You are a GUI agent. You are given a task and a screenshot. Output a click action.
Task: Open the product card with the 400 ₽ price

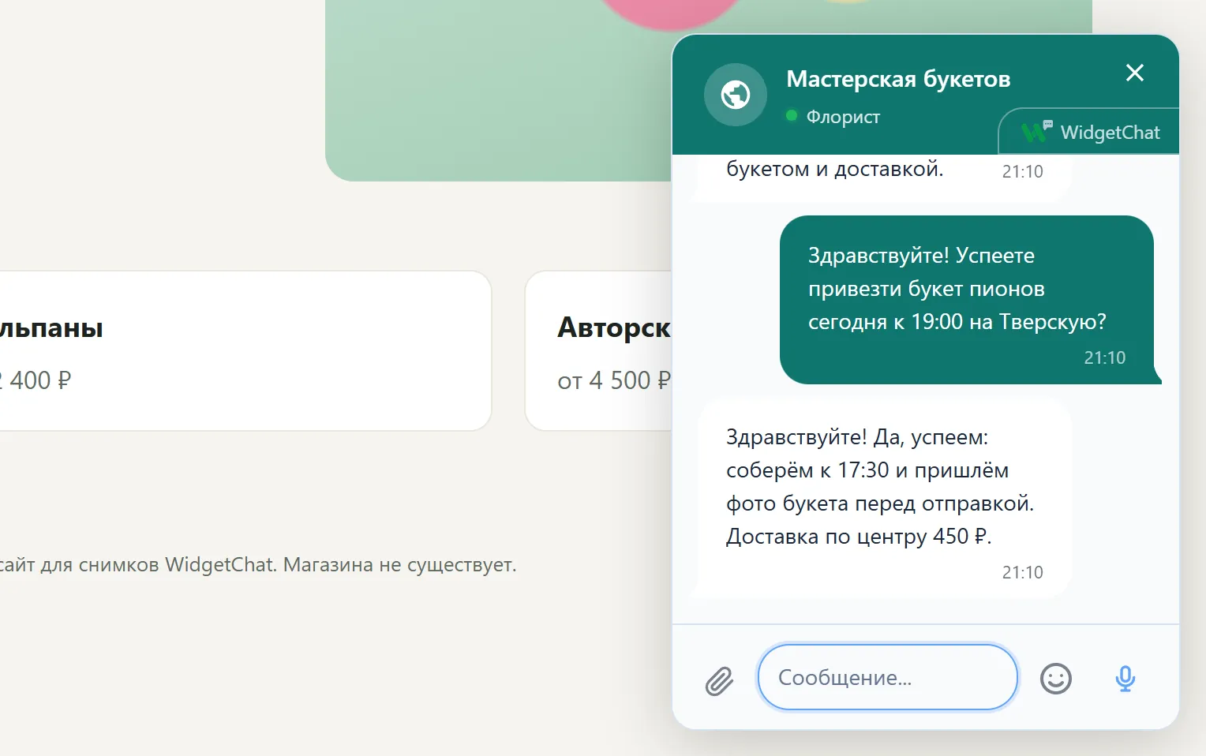pos(245,351)
